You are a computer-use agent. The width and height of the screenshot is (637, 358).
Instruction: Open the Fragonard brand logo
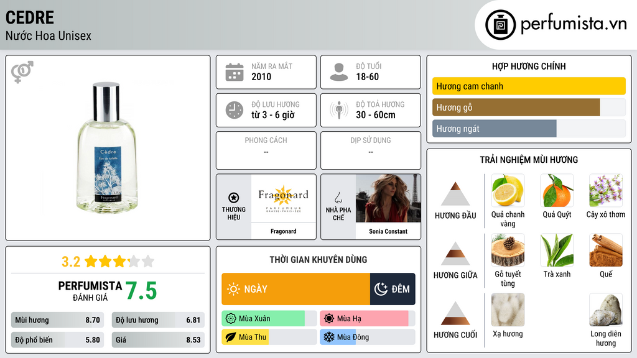pos(283,198)
